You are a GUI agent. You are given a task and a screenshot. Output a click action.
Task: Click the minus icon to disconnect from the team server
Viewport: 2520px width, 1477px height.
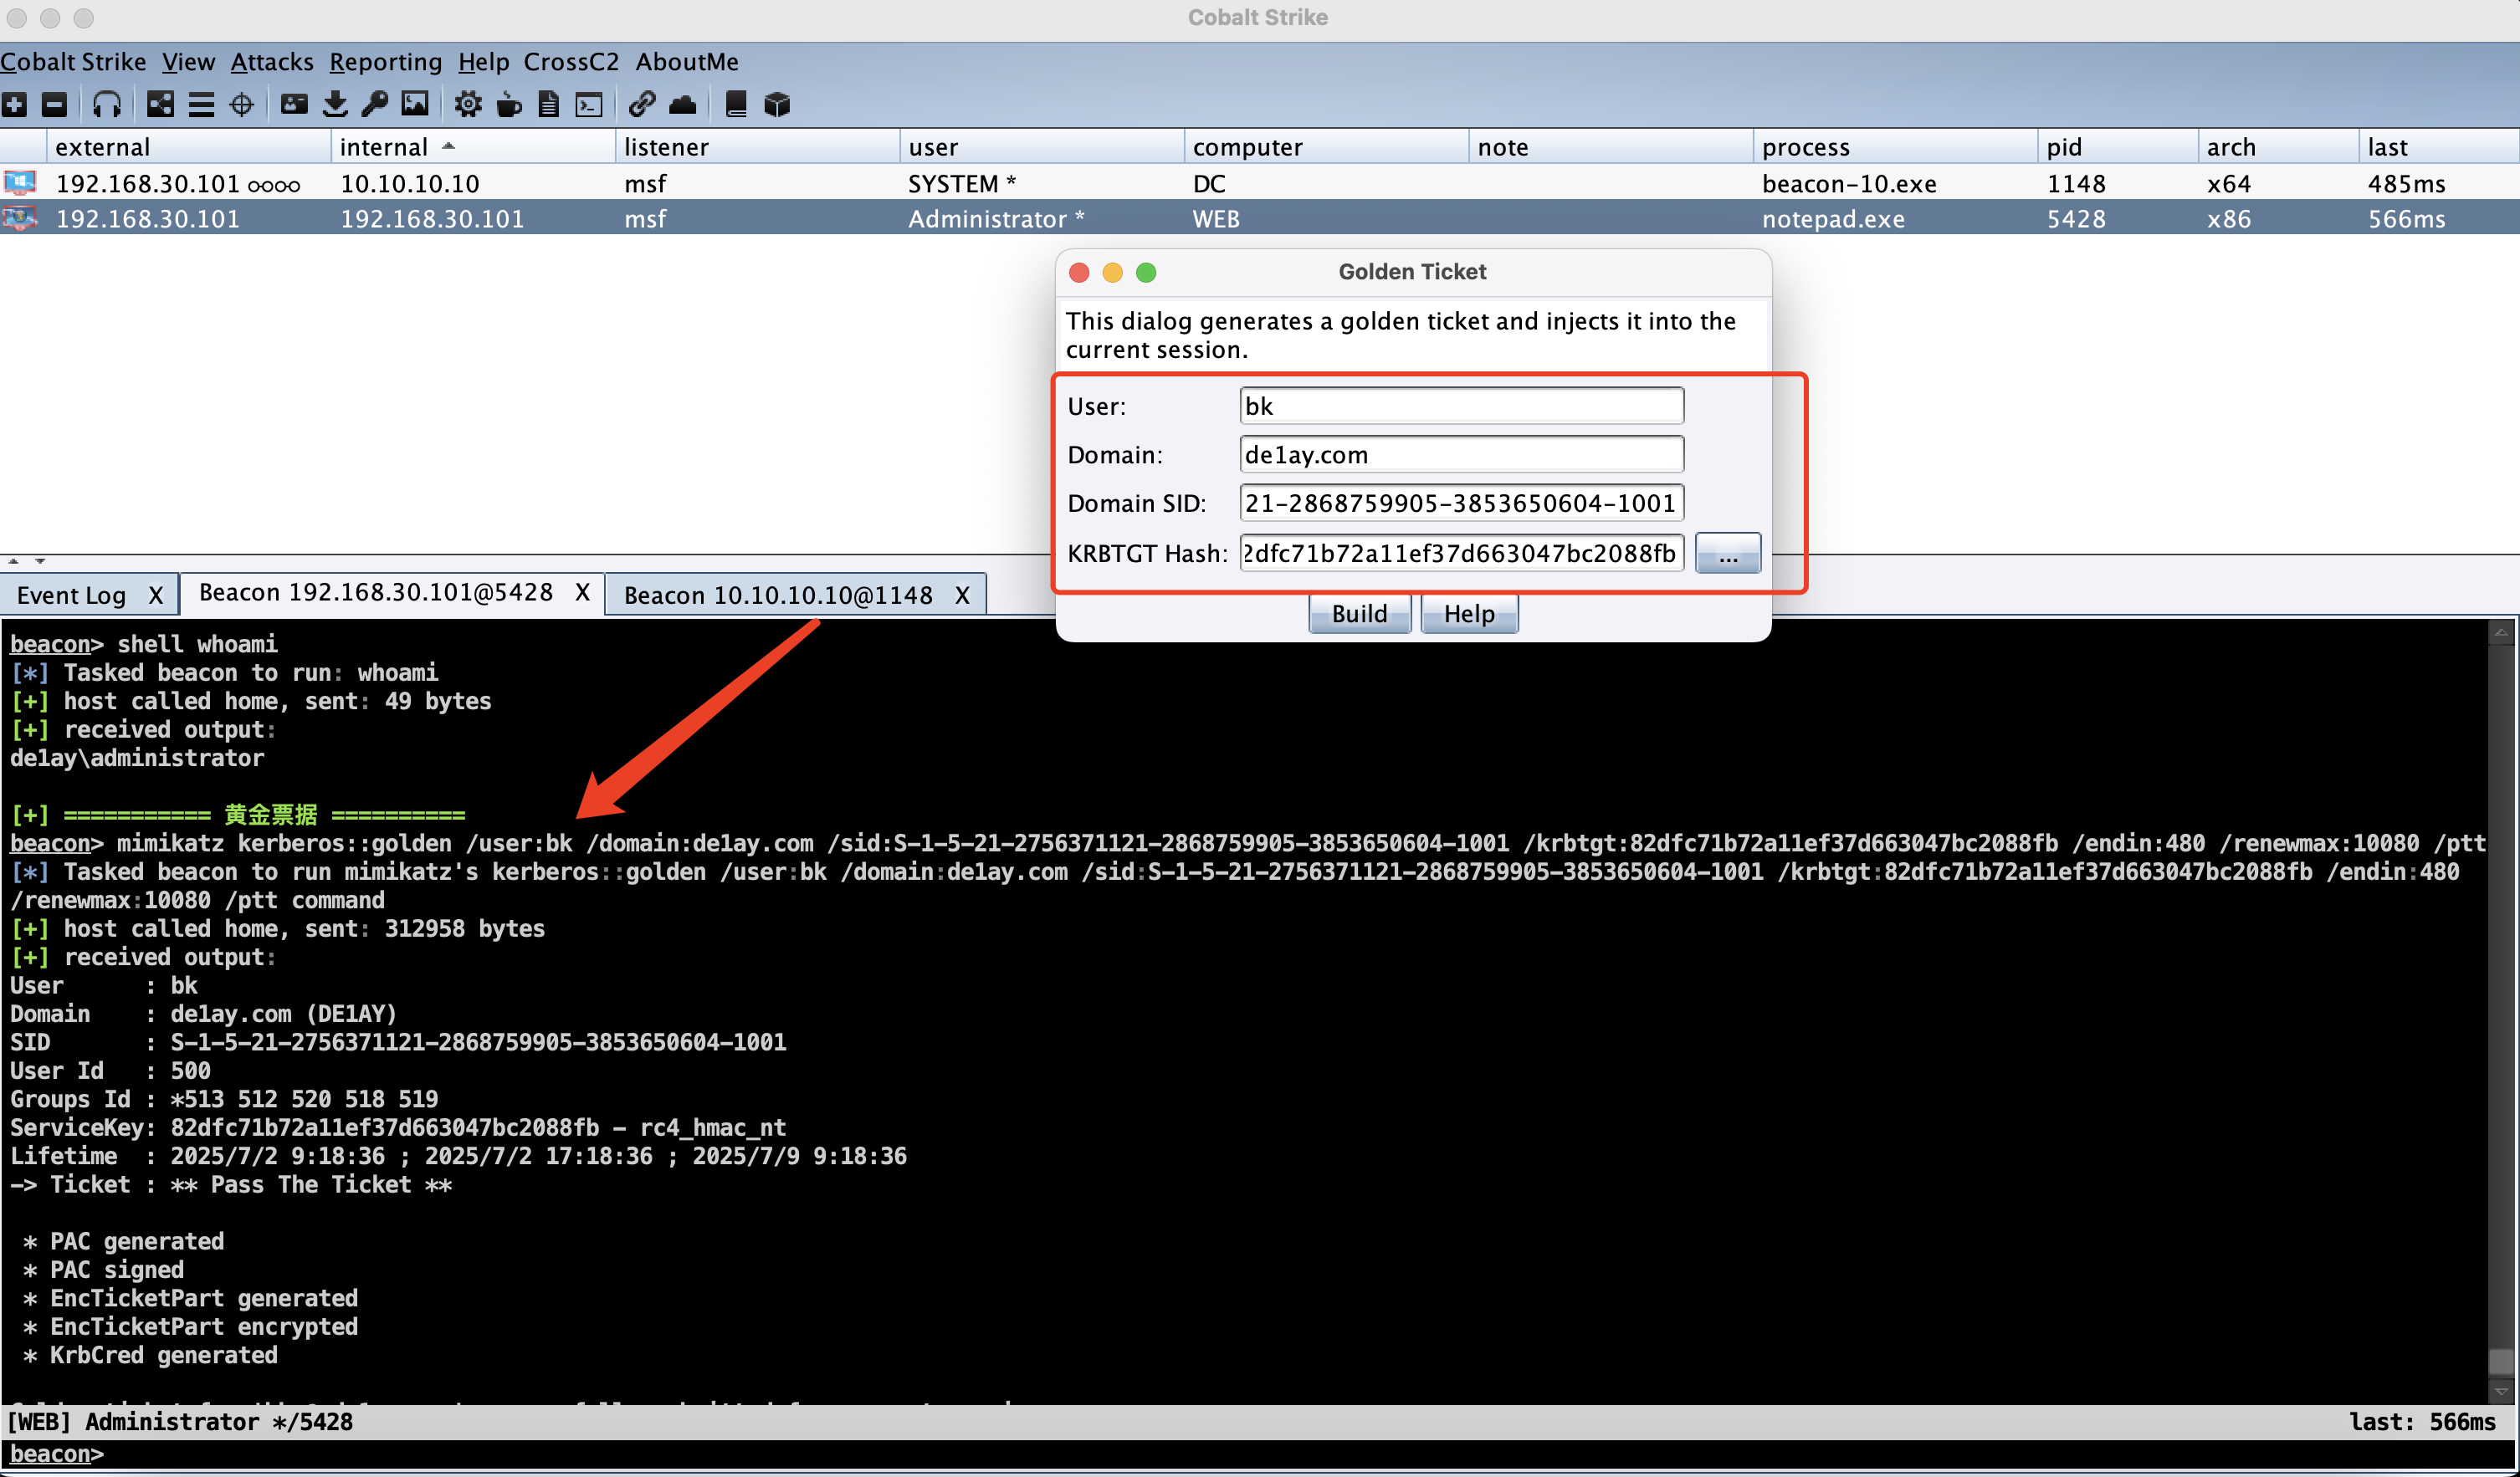tap(54, 104)
